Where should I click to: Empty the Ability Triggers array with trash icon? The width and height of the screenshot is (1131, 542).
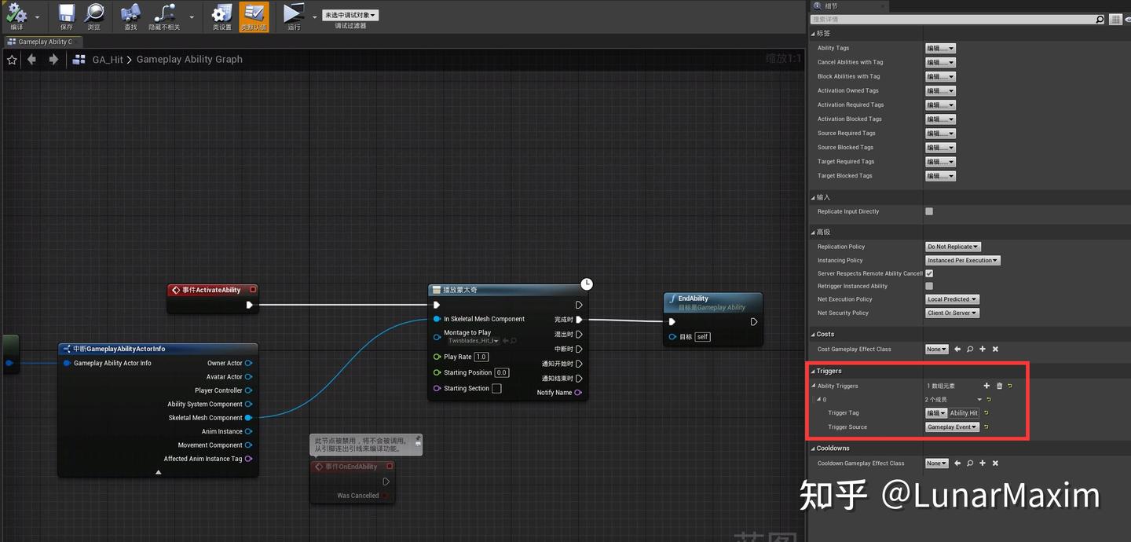pos(999,386)
